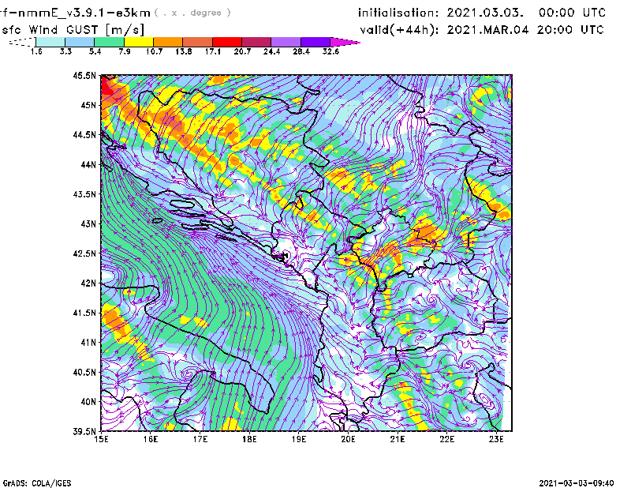631x488 pixels.
Task: Click the 44.5N latitude label
Action: [x=84, y=134]
